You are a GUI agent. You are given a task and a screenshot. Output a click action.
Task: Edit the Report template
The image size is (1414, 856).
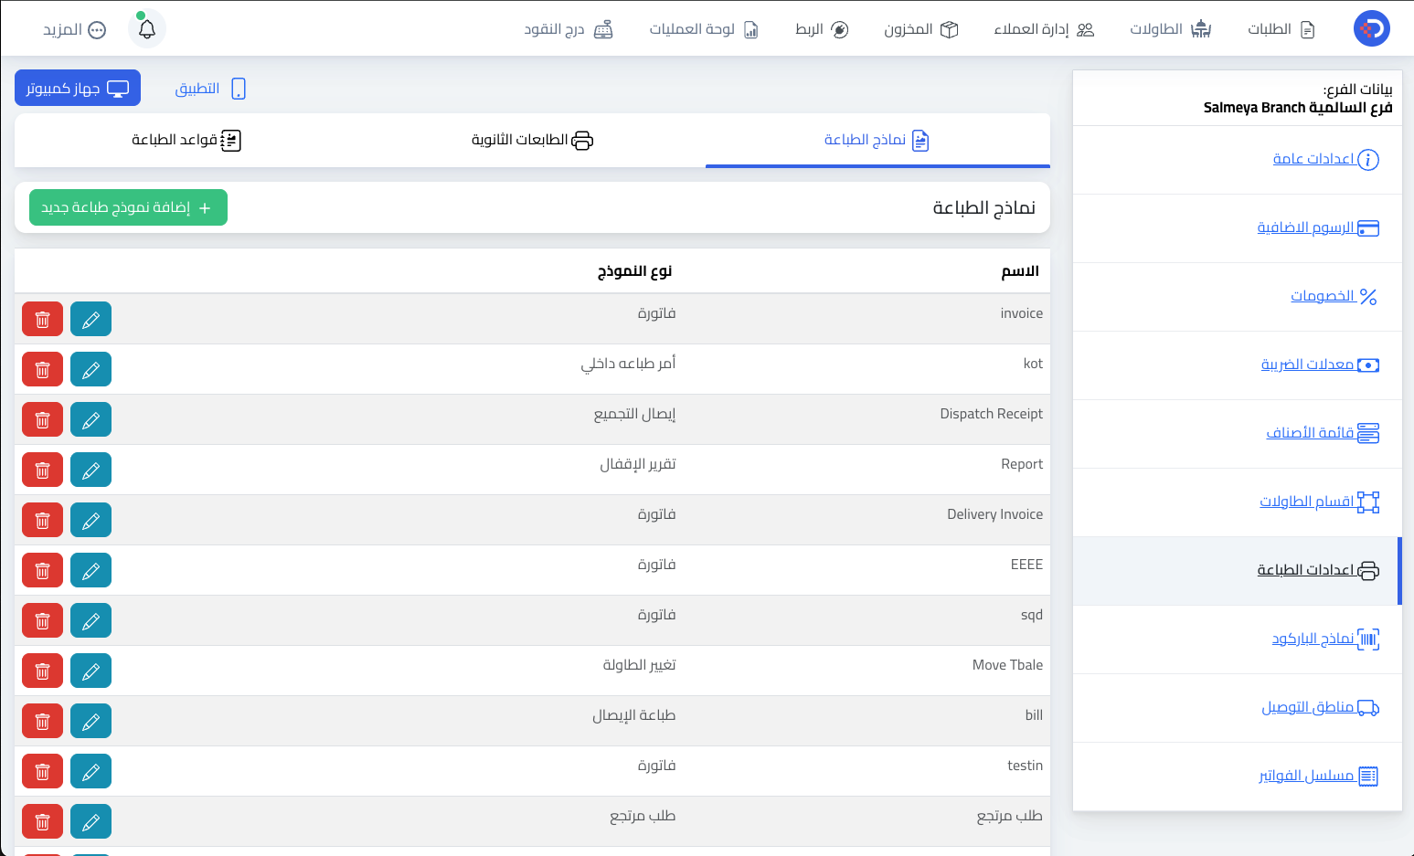tap(90, 470)
